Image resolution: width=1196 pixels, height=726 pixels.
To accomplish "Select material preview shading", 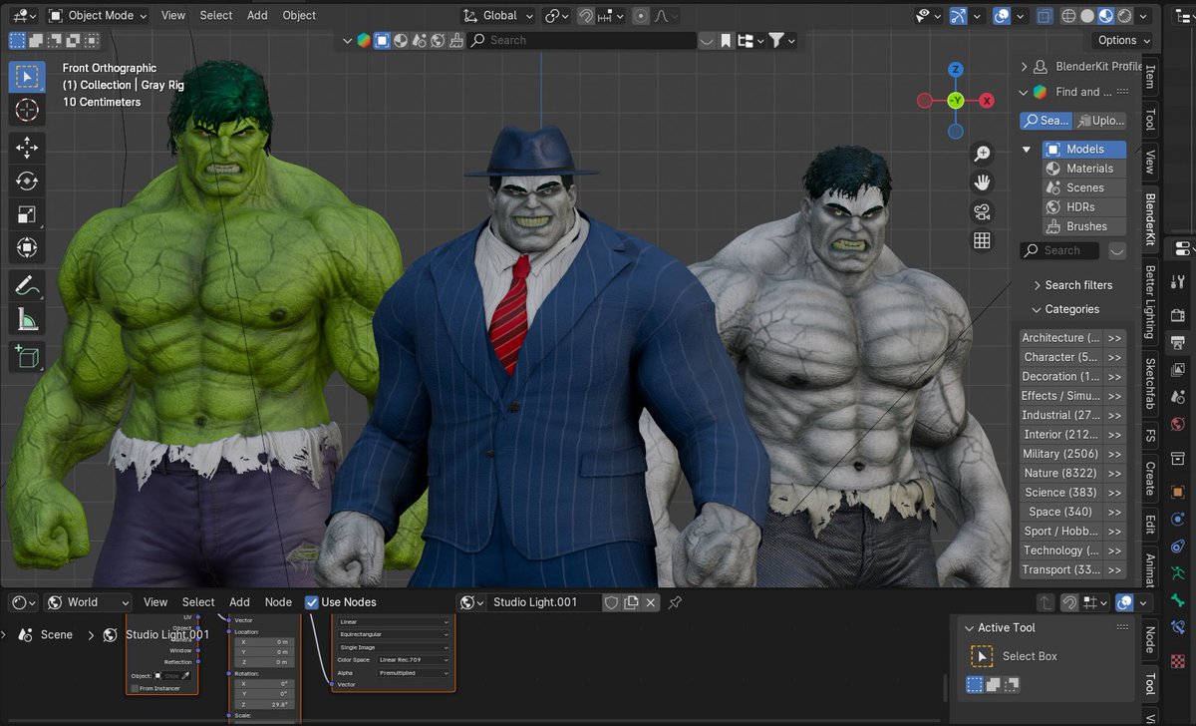I will pos(1106,16).
